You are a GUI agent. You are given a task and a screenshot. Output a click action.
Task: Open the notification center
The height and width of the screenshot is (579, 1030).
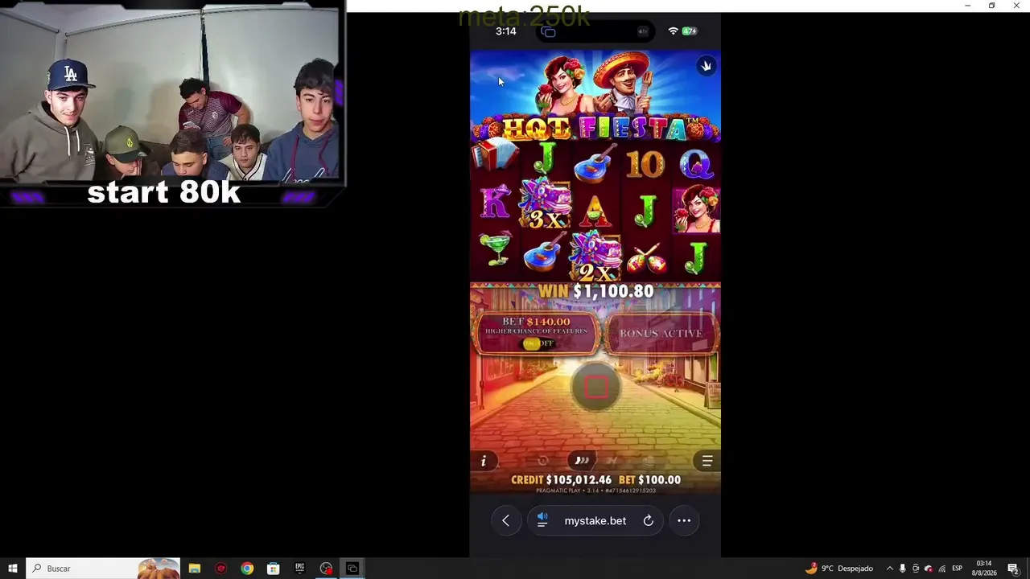coord(1013,569)
